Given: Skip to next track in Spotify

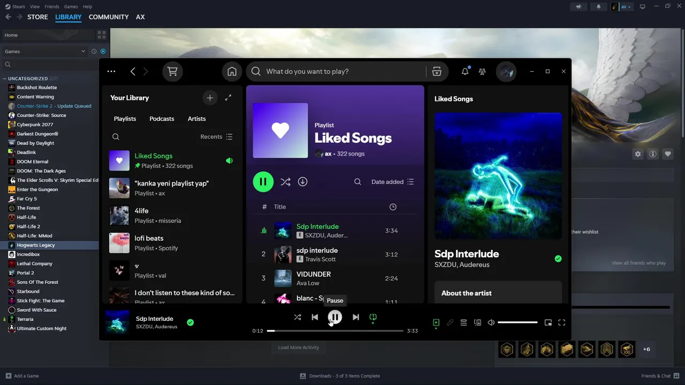Looking at the screenshot, I should pos(356,317).
